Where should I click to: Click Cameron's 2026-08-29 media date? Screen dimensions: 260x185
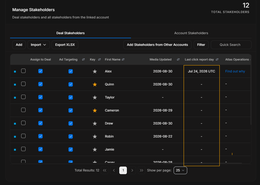(x=163, y=110)
